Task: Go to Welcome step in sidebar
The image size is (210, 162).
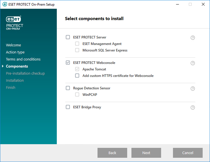Action: pos(14,45)
